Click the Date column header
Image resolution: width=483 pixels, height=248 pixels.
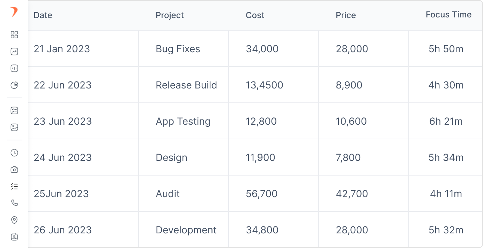click(43, 15)
